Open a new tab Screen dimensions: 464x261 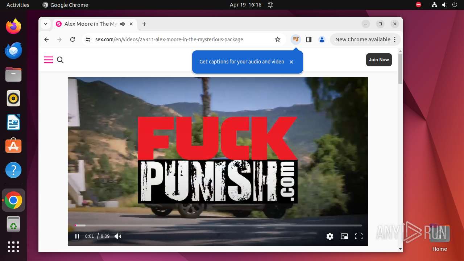pos(144,24)
